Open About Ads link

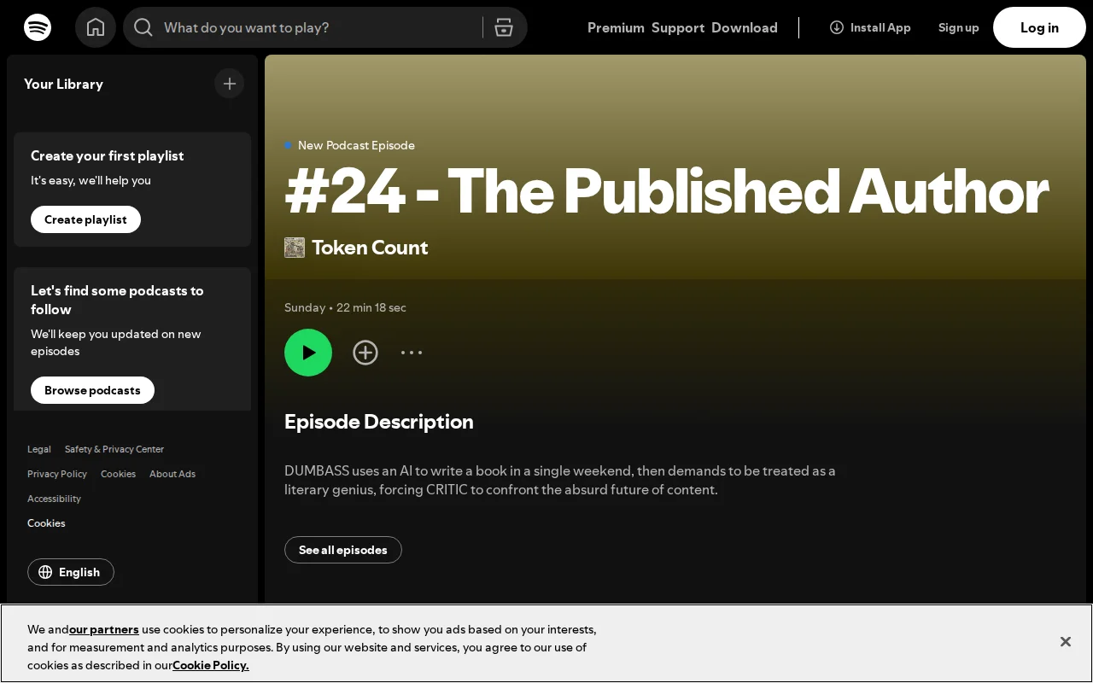172,474
